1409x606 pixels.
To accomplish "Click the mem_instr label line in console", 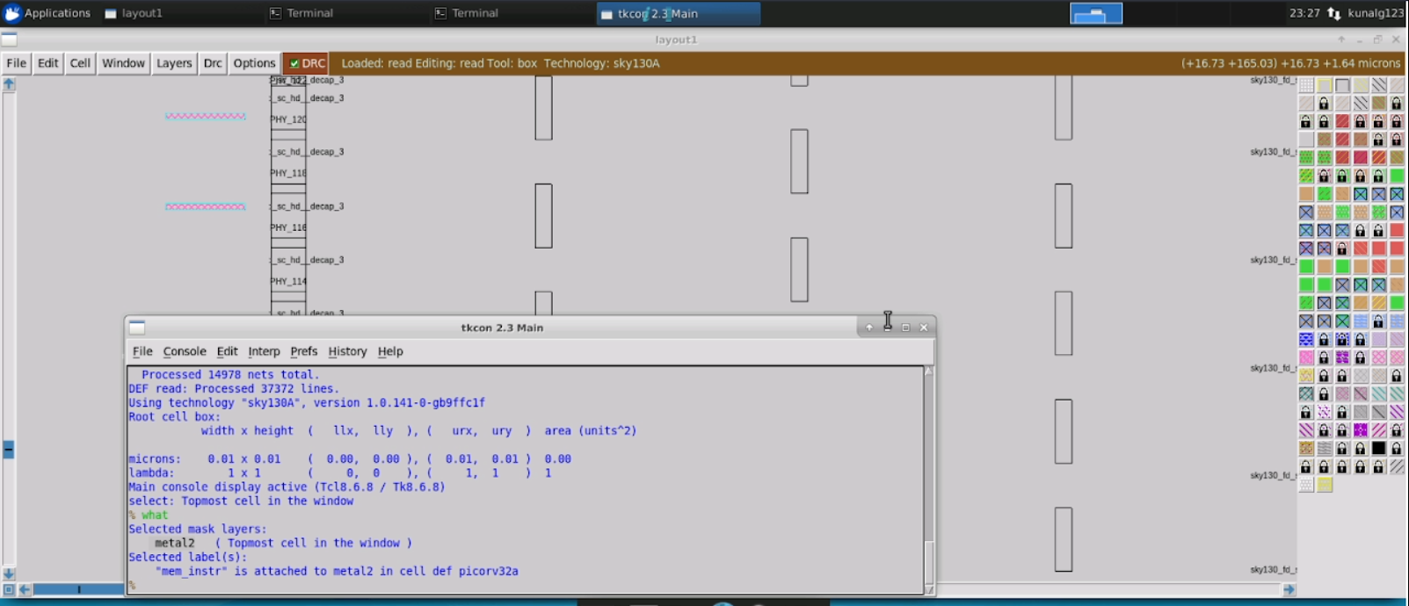I will pyautogui.click(x=337, y=572).
